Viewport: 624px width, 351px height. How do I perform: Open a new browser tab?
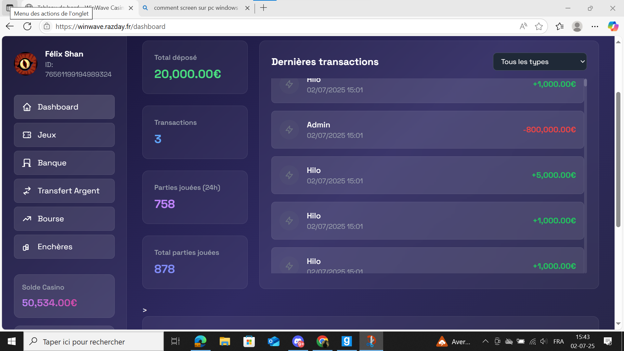(x=264, y=8)
